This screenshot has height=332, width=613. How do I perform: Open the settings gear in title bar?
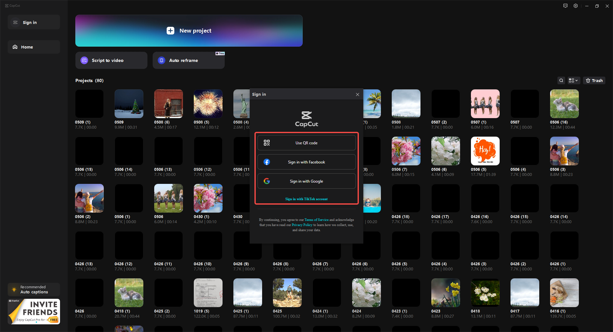576,6
